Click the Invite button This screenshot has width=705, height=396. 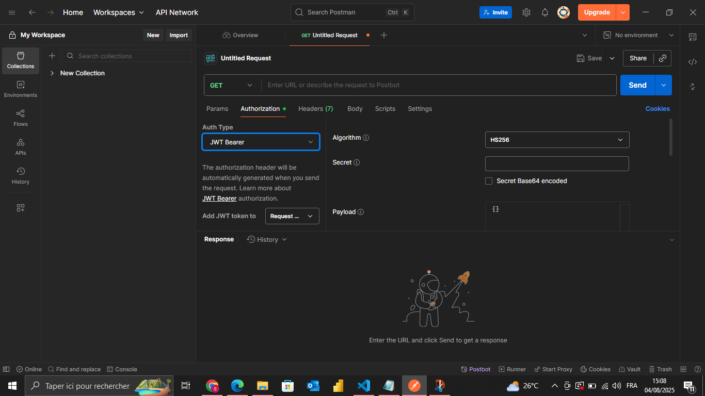495,12
